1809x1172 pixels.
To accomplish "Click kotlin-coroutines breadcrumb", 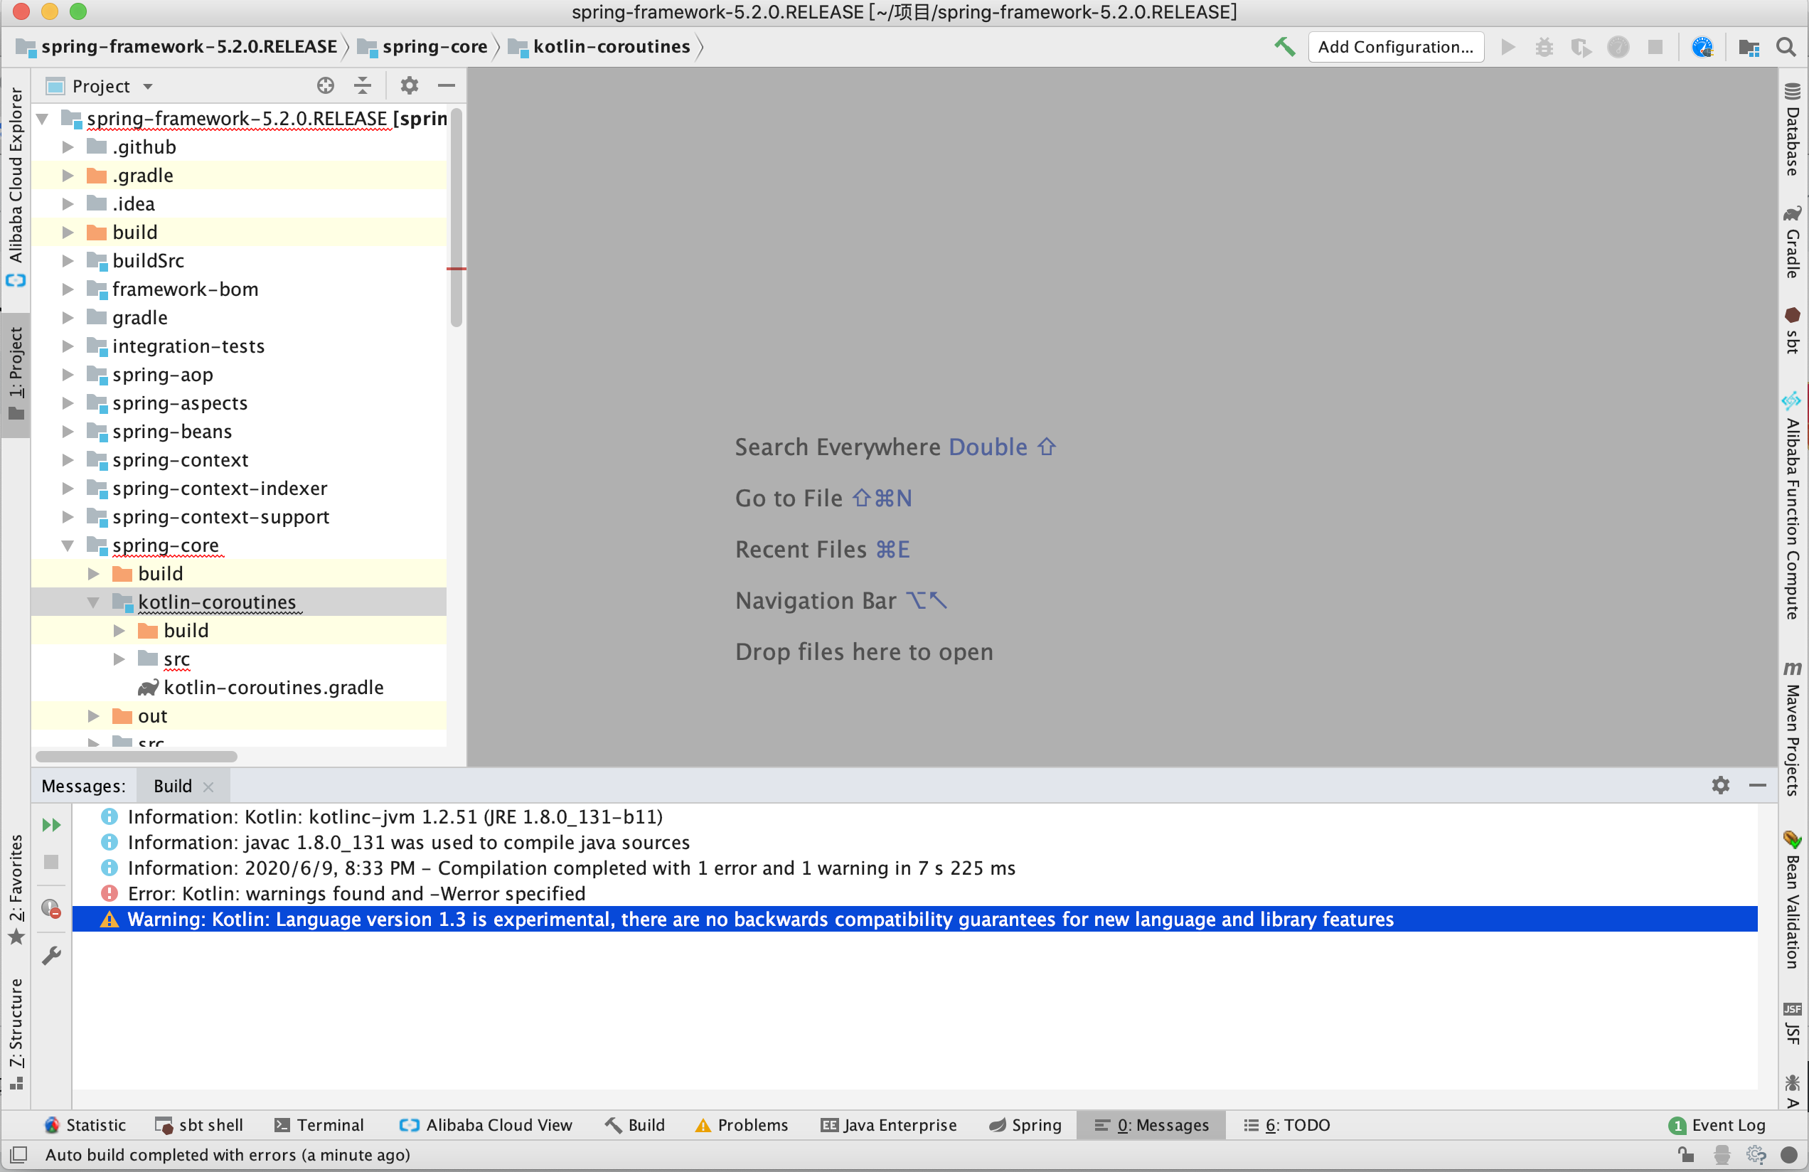I will click(x=599, y=47).
